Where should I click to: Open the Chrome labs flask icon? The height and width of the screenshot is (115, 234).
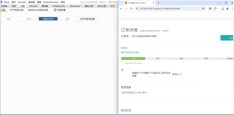(x=222, y=9)
